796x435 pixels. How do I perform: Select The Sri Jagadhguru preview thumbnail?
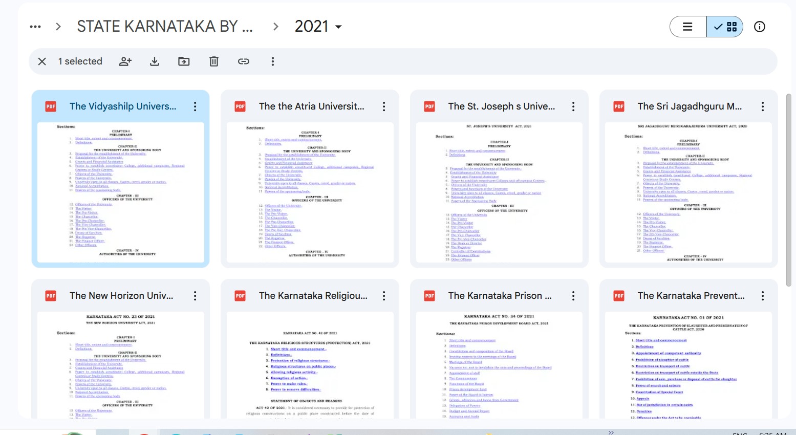(x=689, y=192)
